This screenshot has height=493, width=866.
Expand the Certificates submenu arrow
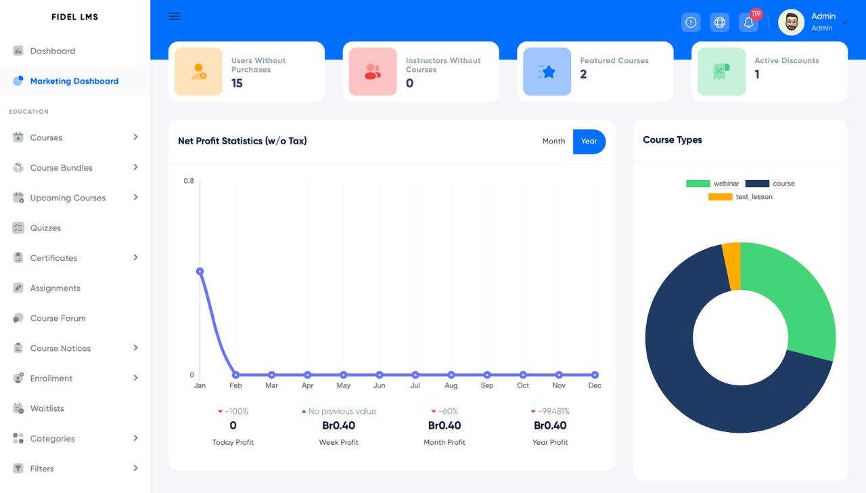(135, 257)
